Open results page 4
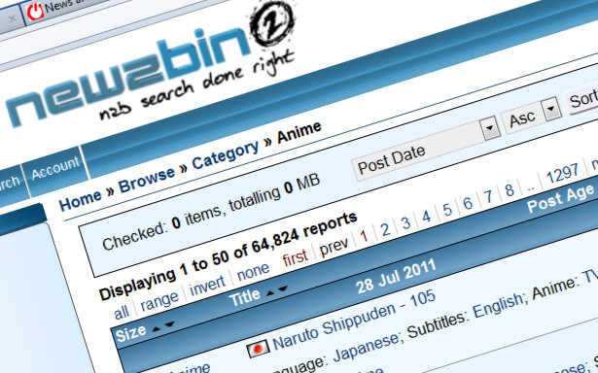 [427, 217]
